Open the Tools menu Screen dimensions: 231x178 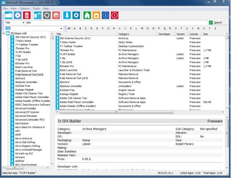coord(36,8)
